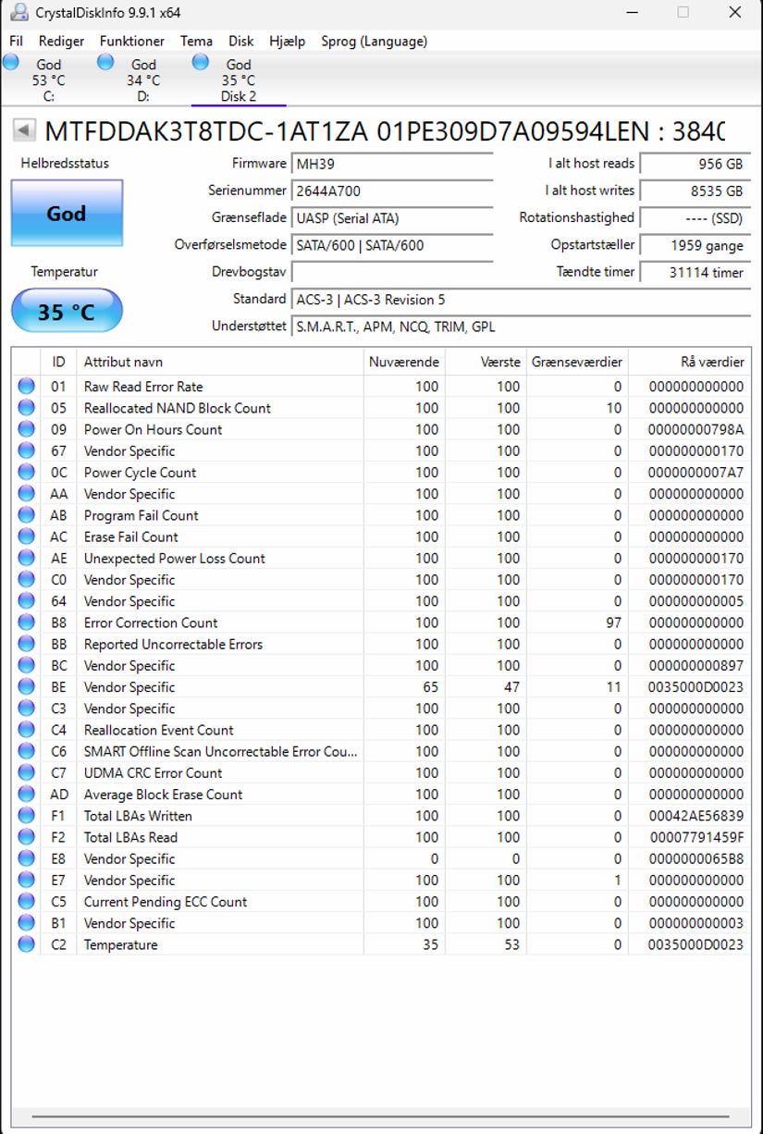The width and height of the screenshot is (763, 1134).
Task: Click status orb of Power On Hours Count
Action: (x=26, y=429)
